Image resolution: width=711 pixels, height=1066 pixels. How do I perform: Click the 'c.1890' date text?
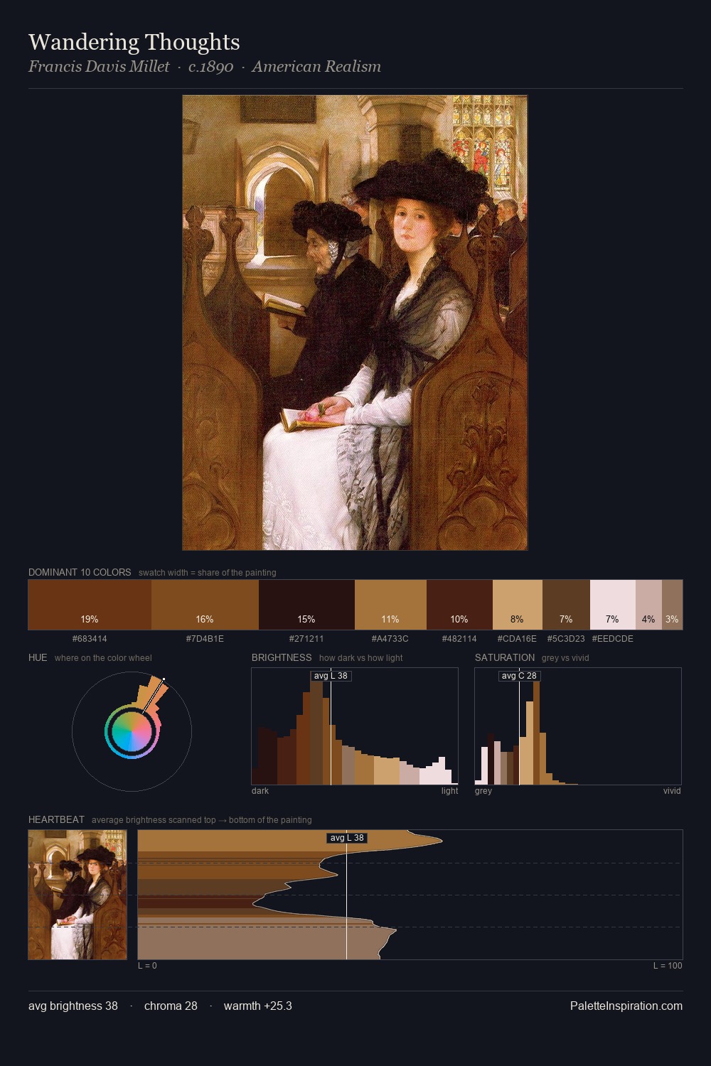210,67
